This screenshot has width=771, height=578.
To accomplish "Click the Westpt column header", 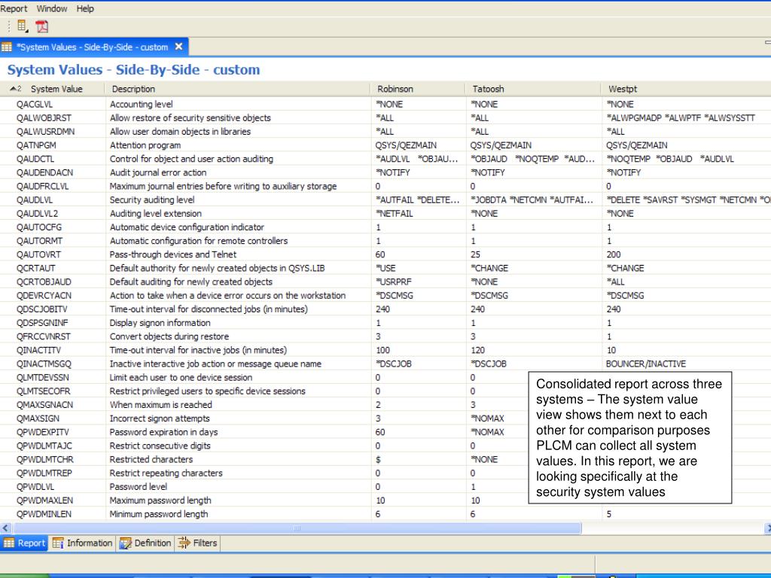I will pos(686,89).
